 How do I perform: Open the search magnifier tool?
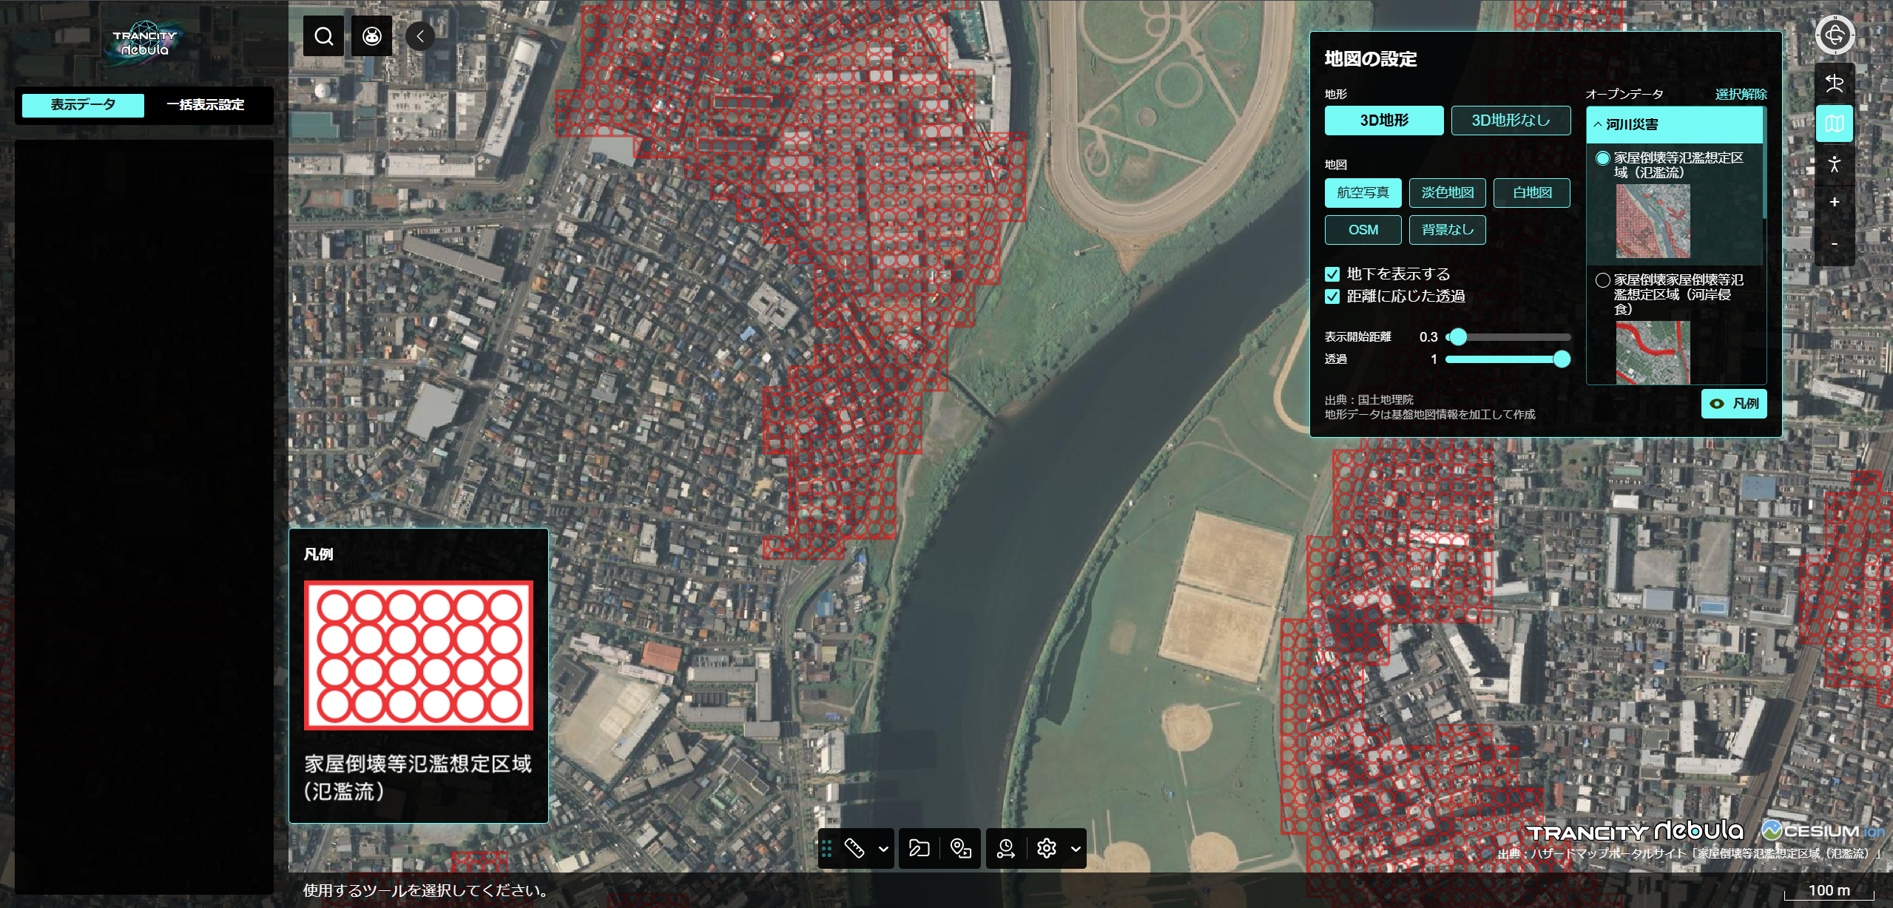tap(323, 36)
